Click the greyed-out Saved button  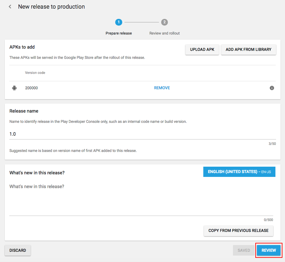244,250
